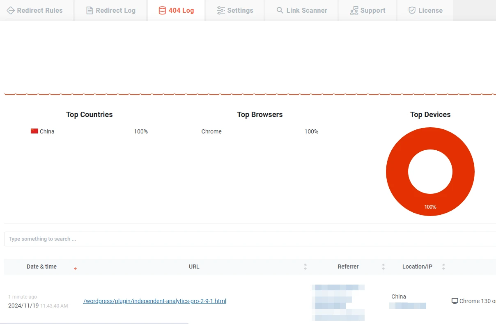Screen dimensions: 496x324
Task: Click the License shield icon
Action: click(411, 10)
